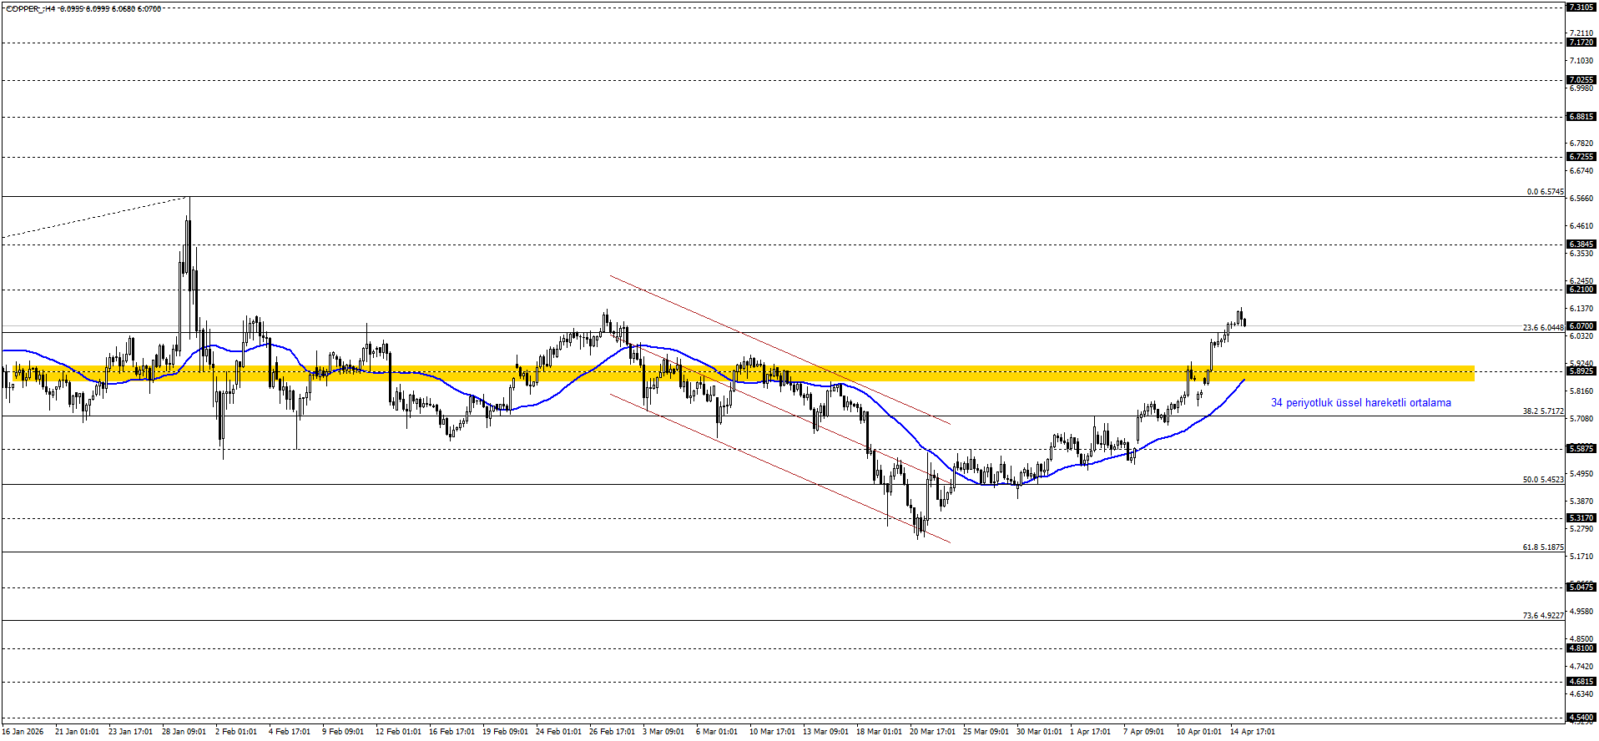Click the 26 Feb 17:01 time axis label
The image size is (1599, 741).
coord(612,732)
